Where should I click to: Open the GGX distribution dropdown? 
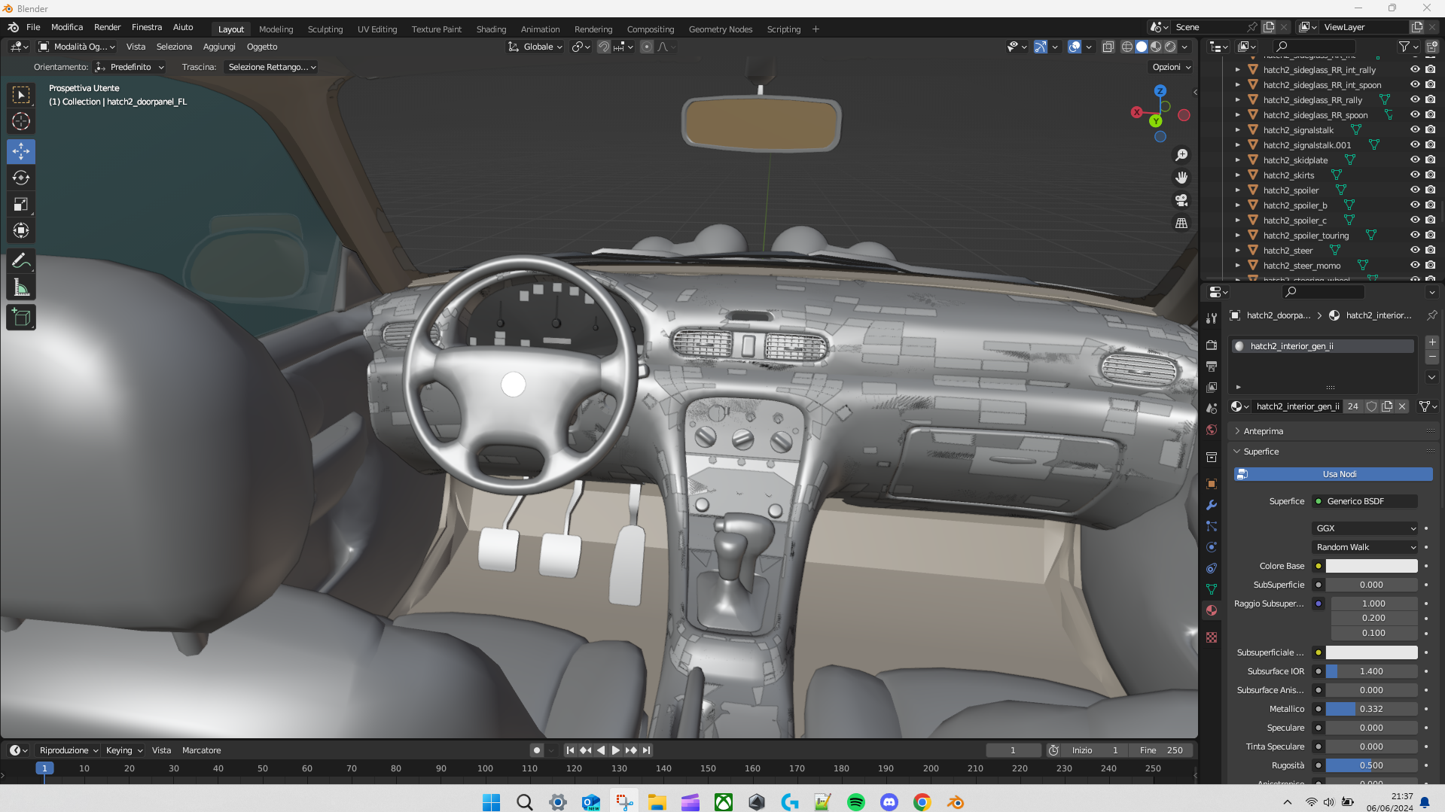(1365, 528)
